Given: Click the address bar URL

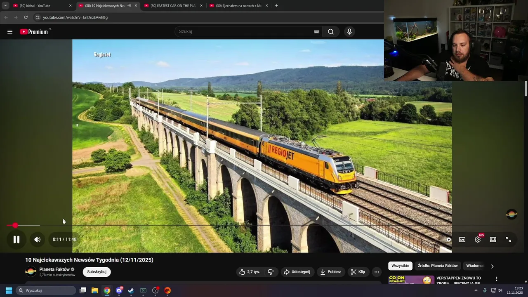Looking at the screenshot, I should coord(75,17).
